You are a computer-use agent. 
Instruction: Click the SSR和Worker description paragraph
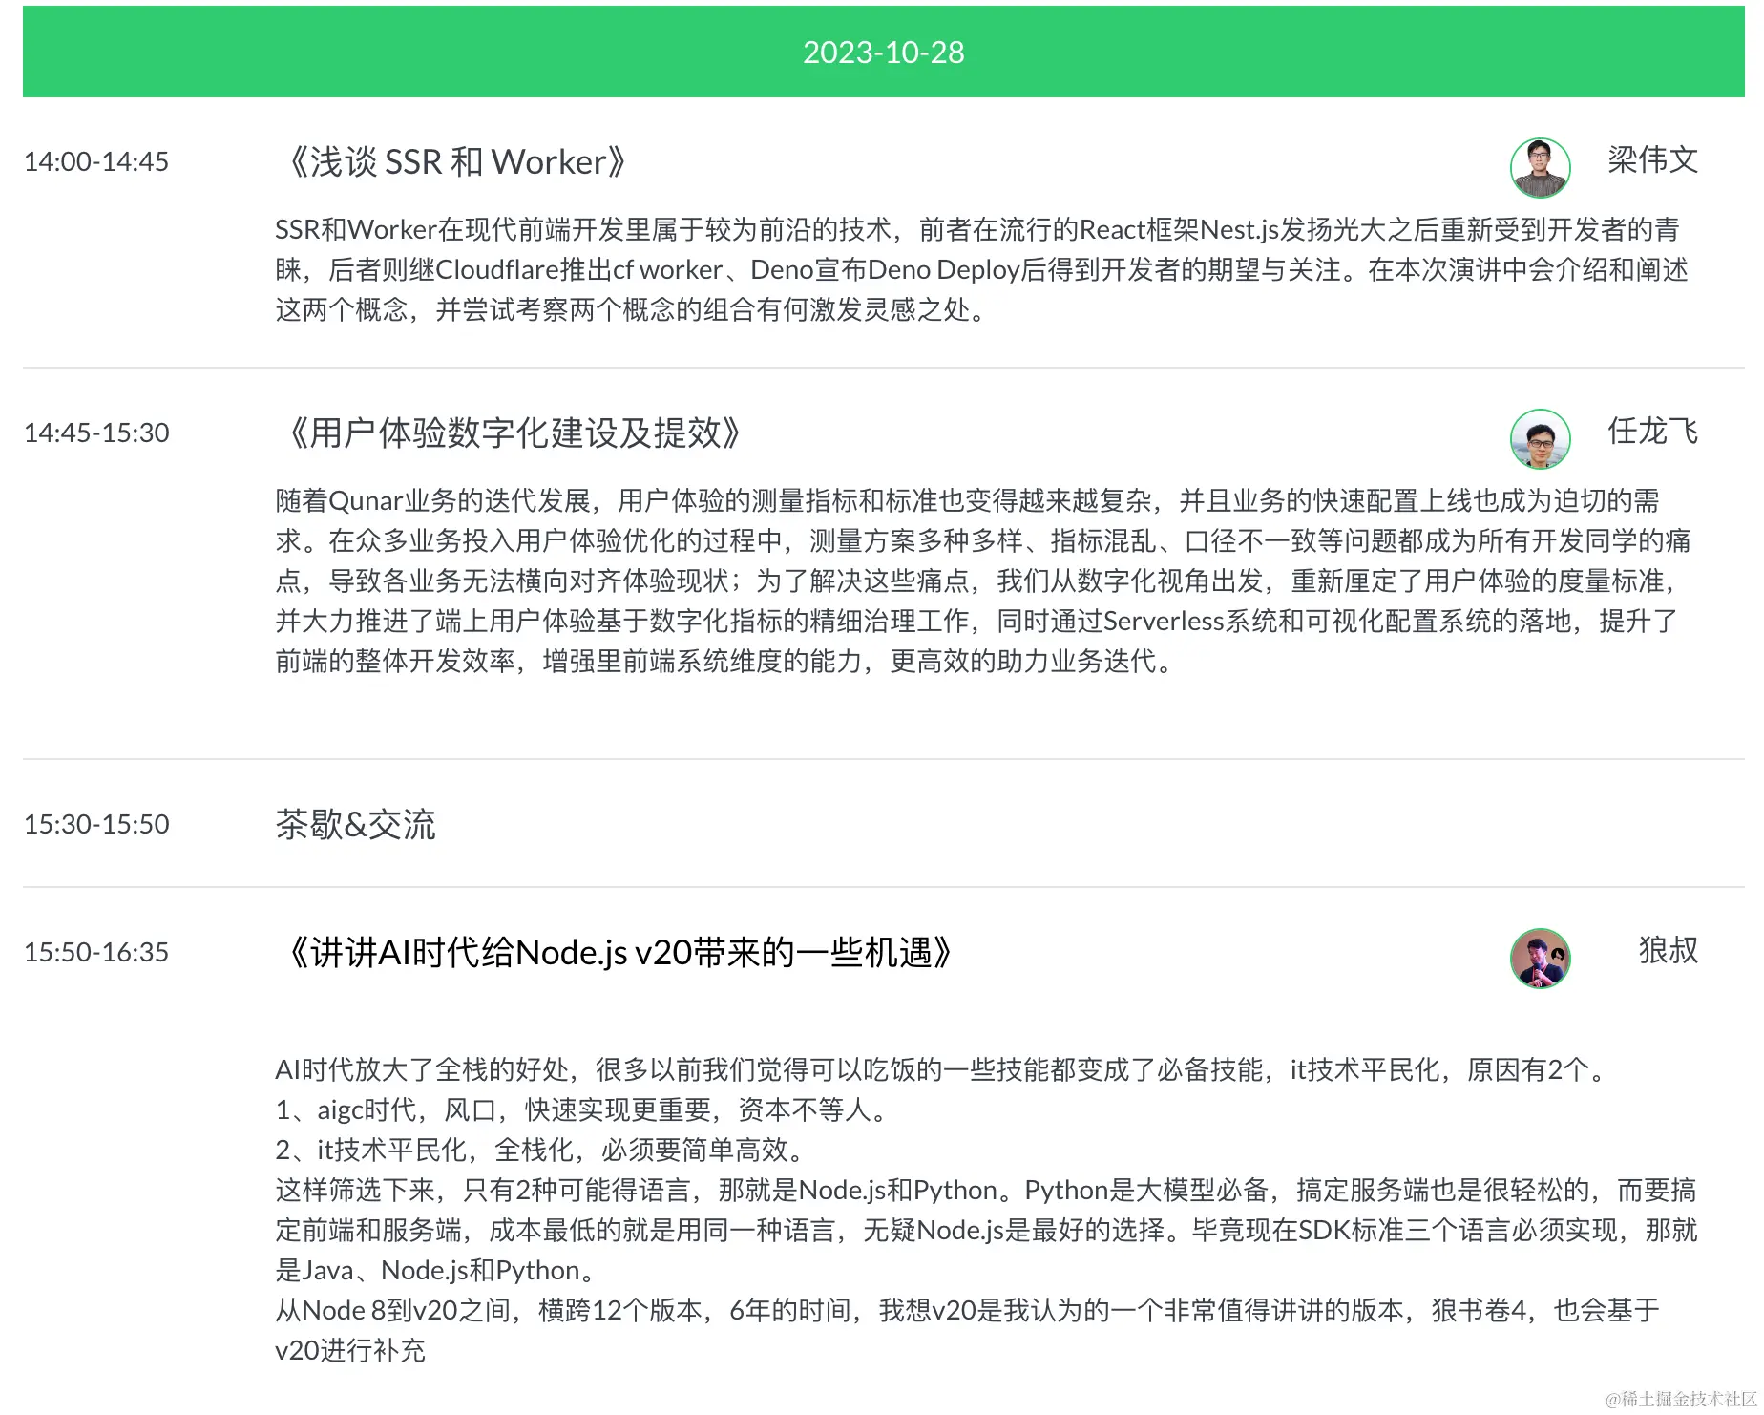pos(981,269)
